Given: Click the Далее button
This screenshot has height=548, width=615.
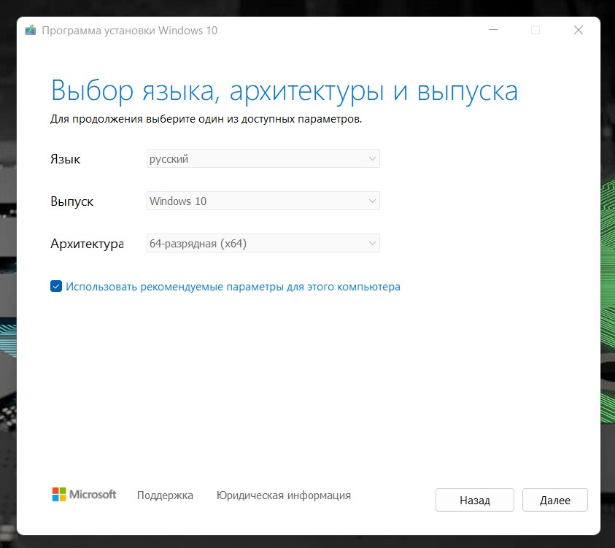Looking at the screenshot, I should pos(554,500).
